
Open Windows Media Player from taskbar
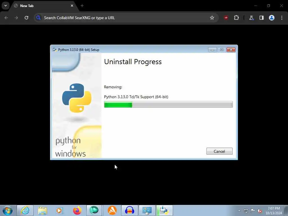[60, 210]
